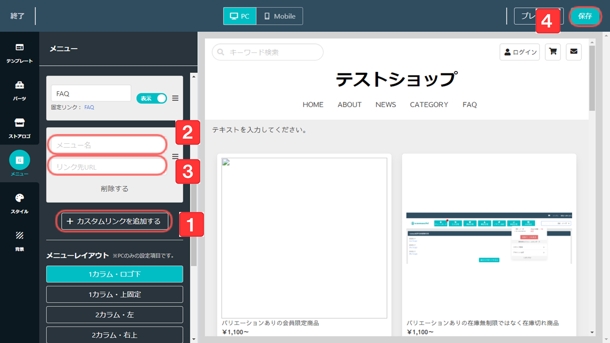Open the パーツ toolbox section
This screenshot has width=610, height=343.
[x=20, y=90]
